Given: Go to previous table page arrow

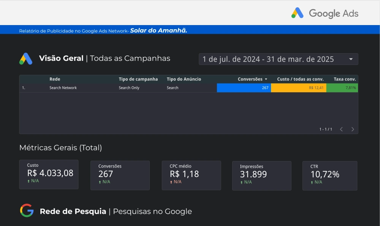Looking at the screenshot, I should (341, 129).
